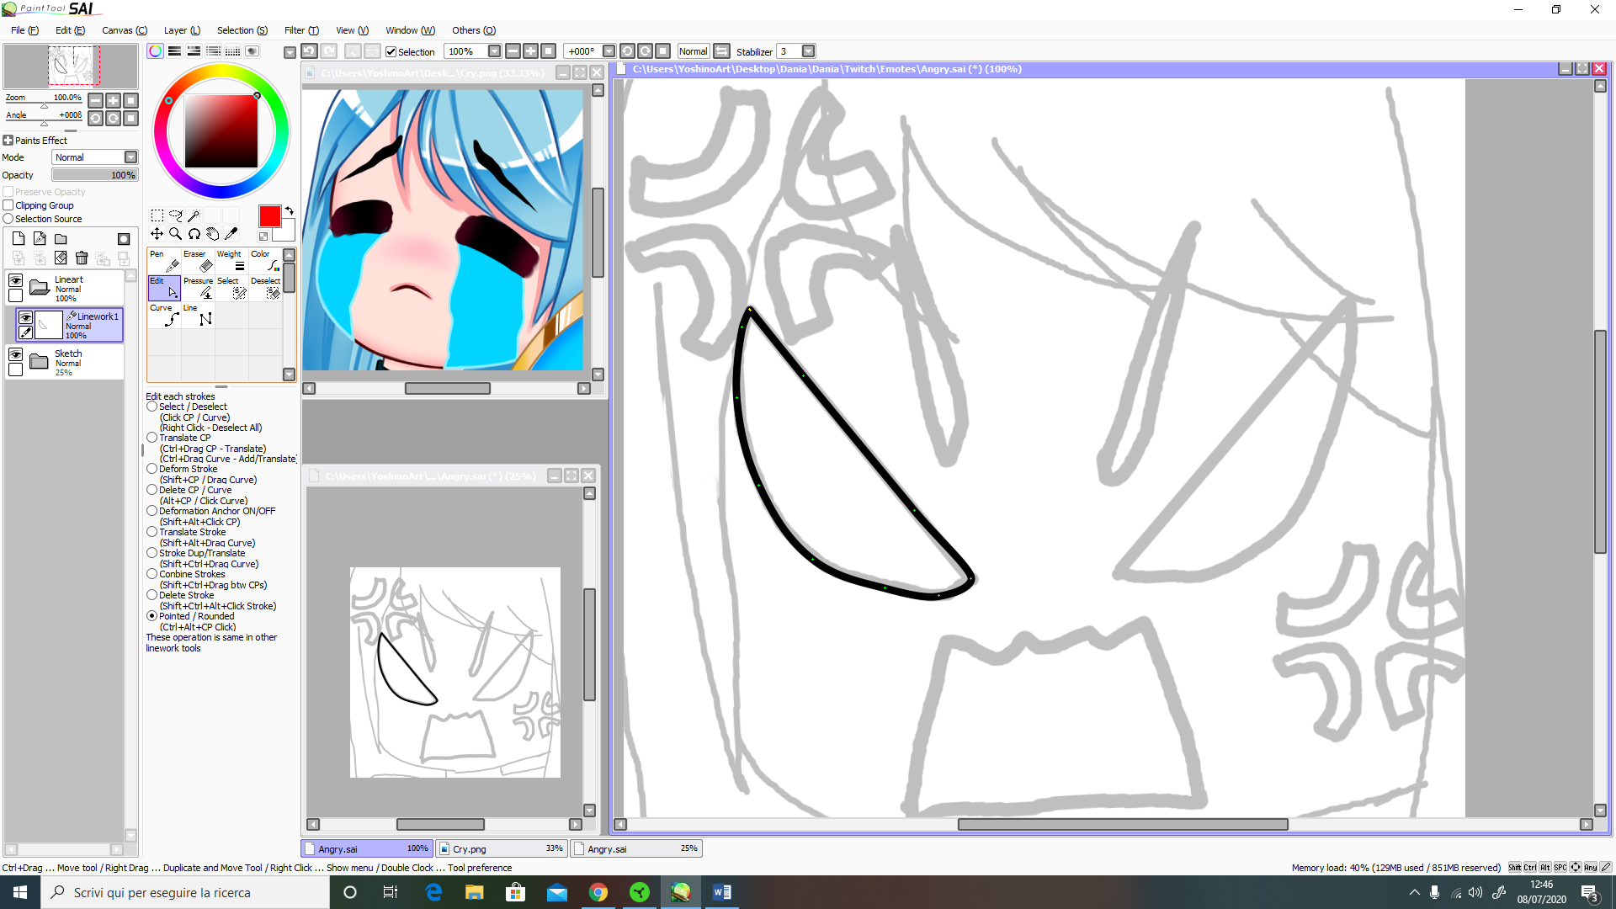Show the color wheel panel
Image resolution: width=1616 pixels, height=909 pixels.
(156, 51)
